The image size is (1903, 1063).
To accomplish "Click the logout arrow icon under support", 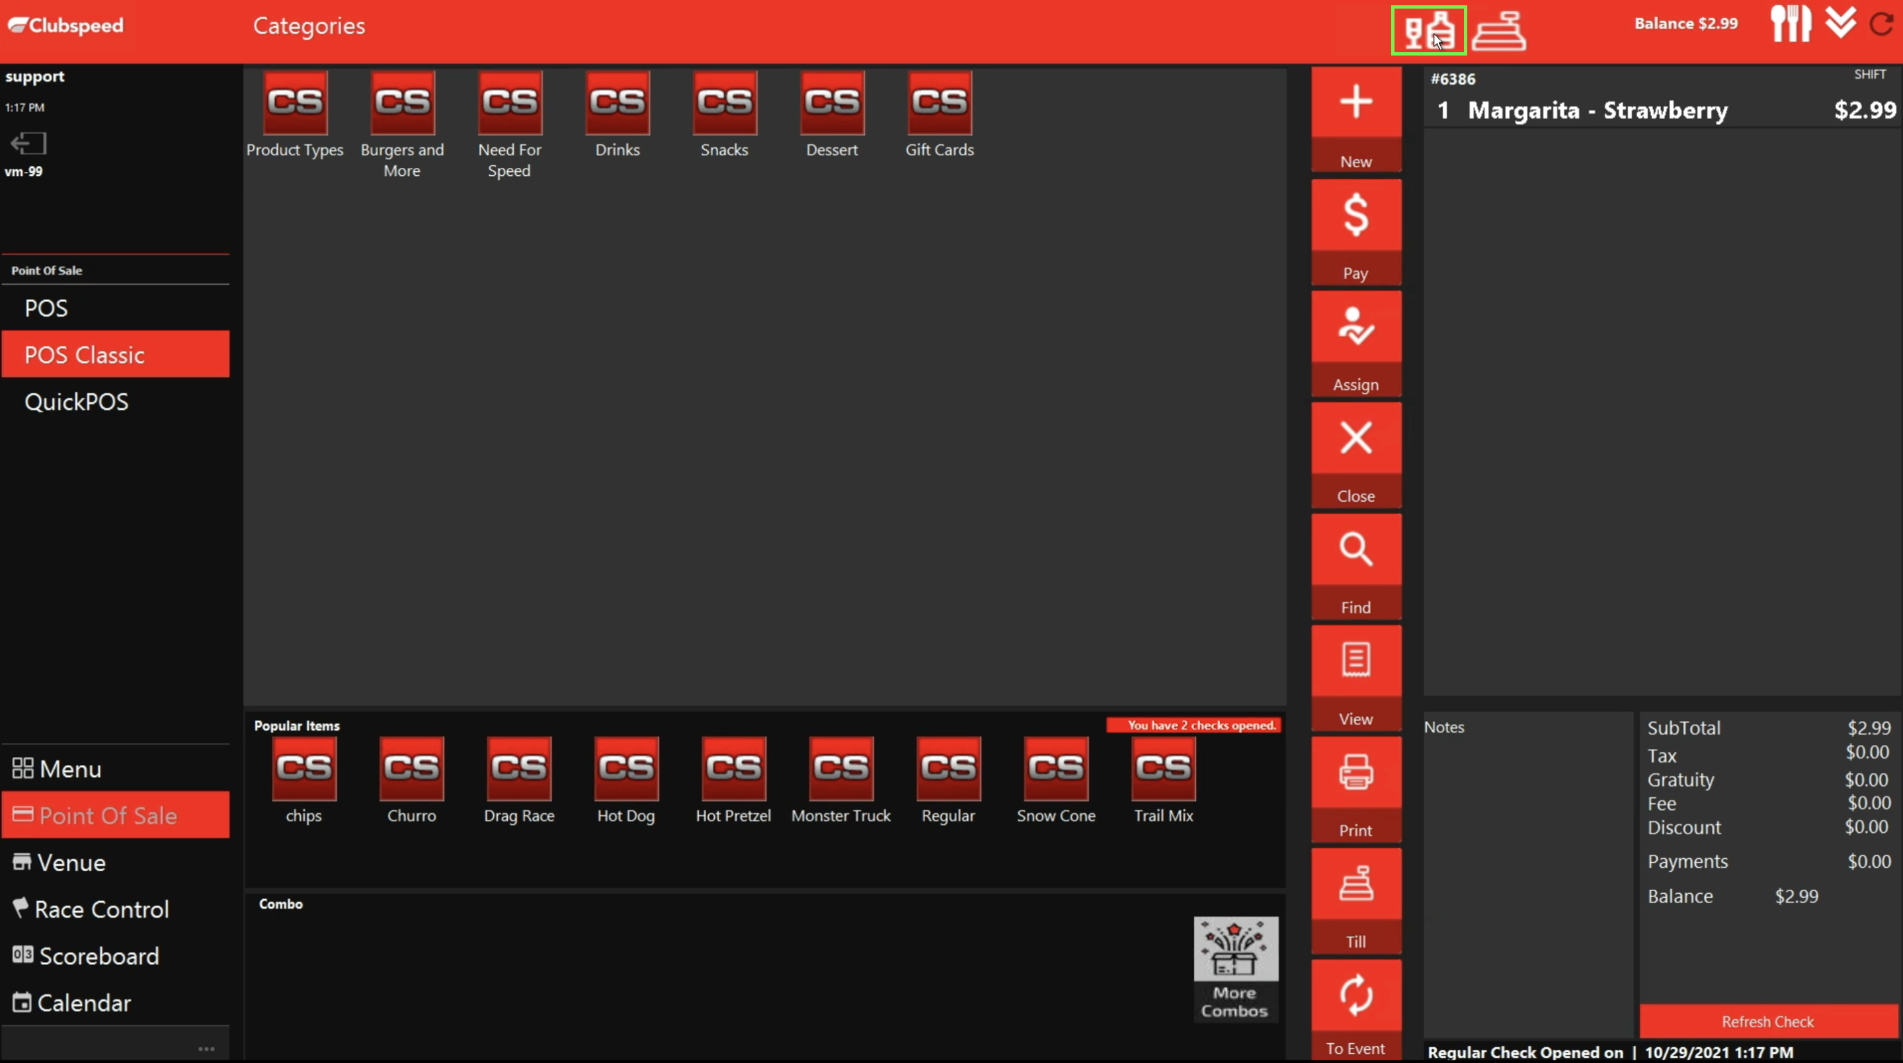I will (29, 143).
